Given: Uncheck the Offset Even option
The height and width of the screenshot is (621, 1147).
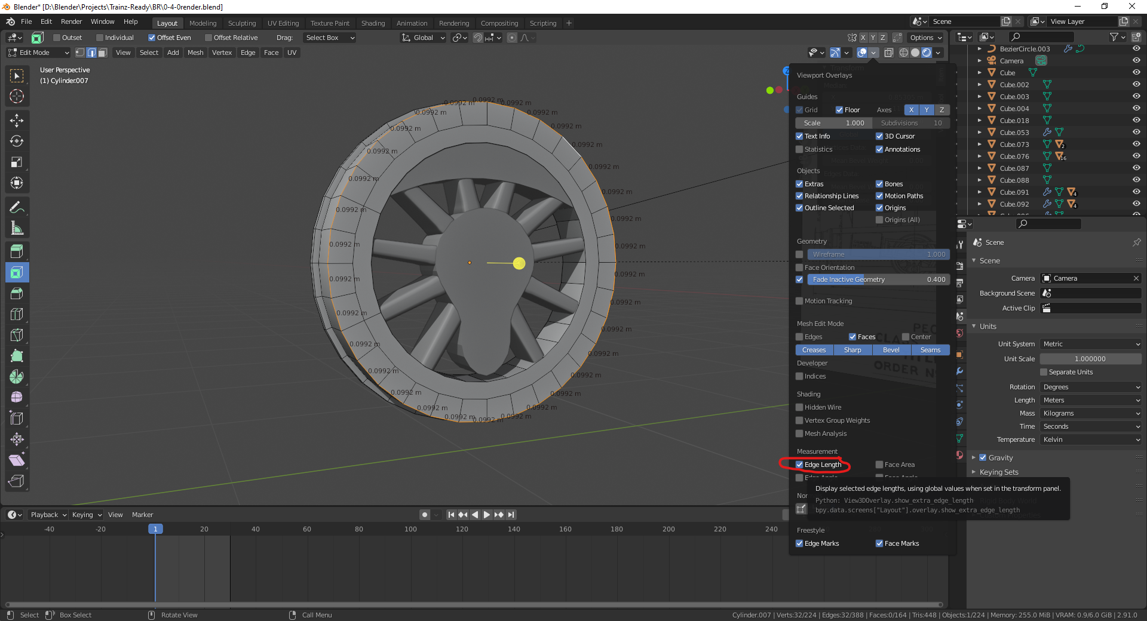Looking at the screenshot, I should [x=152, y=38].
